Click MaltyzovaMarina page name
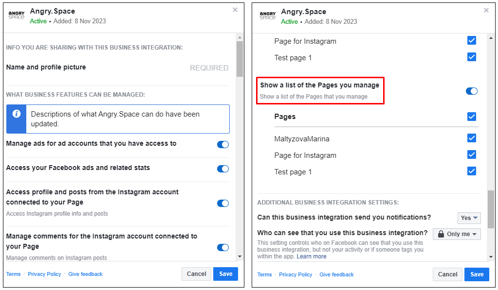498x290 pixels. (x=302, y=139)
